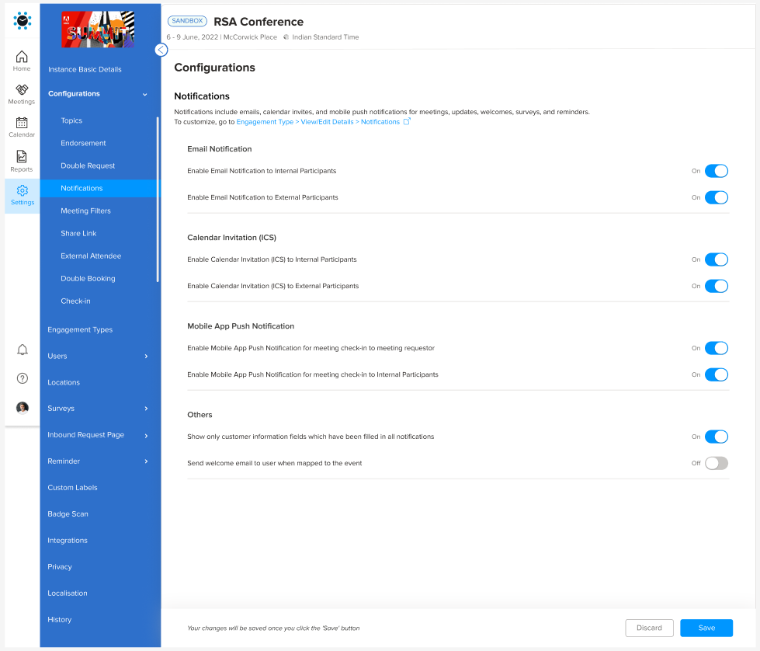Open Badge Scan settings
The width and height of the screenshot is (760, 651).
[x=68, y=513]
